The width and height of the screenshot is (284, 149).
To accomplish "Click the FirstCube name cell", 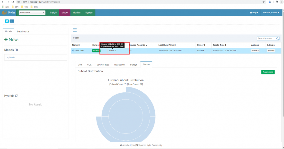I will (x=79, y=50).
